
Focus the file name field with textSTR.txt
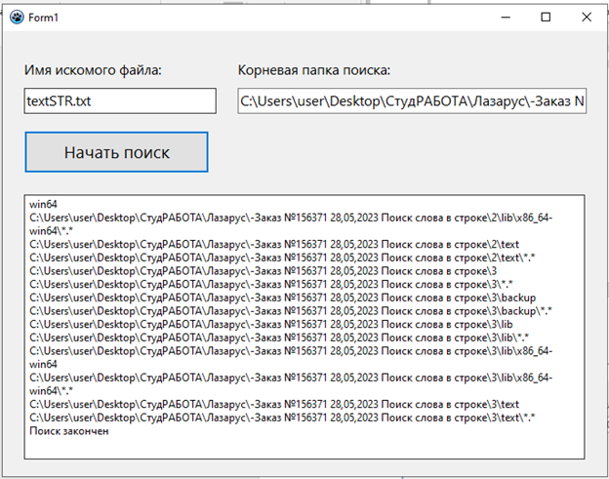point(120,100)
